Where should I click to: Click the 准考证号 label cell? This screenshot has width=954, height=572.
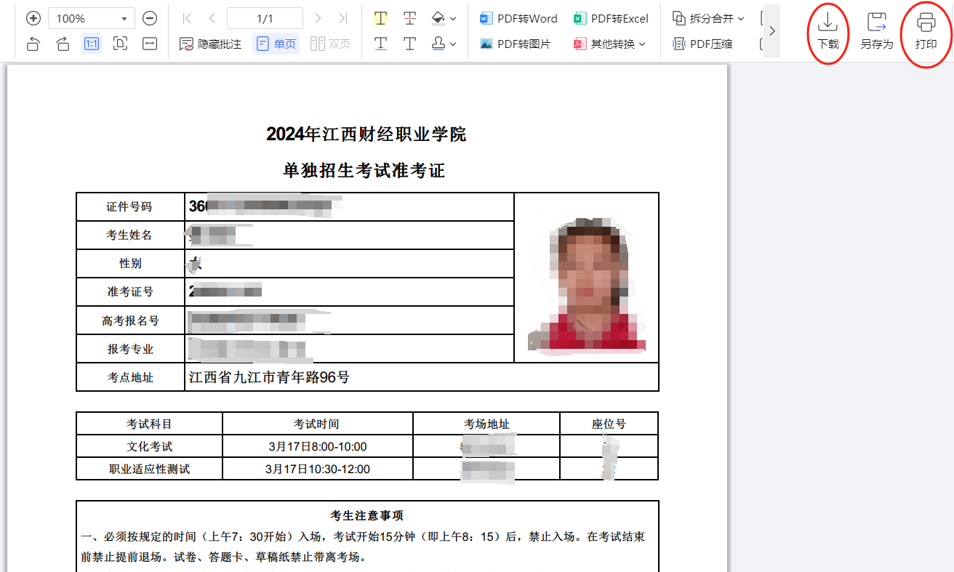(129, 291)
